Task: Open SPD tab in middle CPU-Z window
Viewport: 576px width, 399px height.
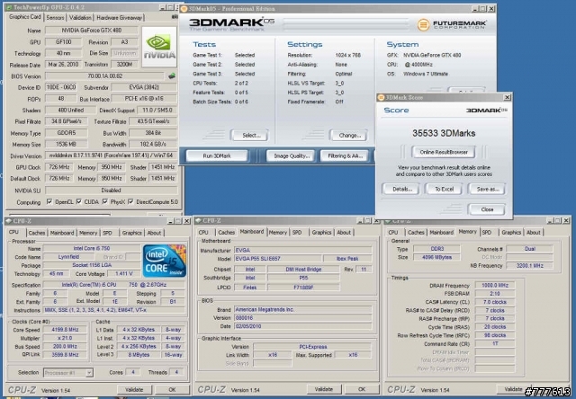Action: coord(297,233)
